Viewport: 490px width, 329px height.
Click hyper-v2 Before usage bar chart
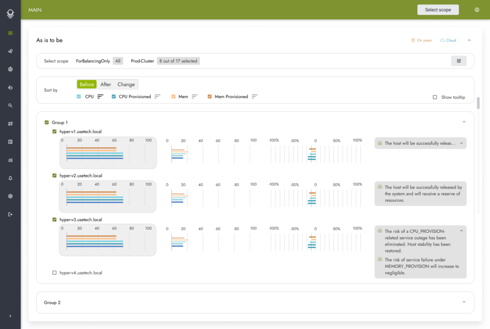click(108, 197)
